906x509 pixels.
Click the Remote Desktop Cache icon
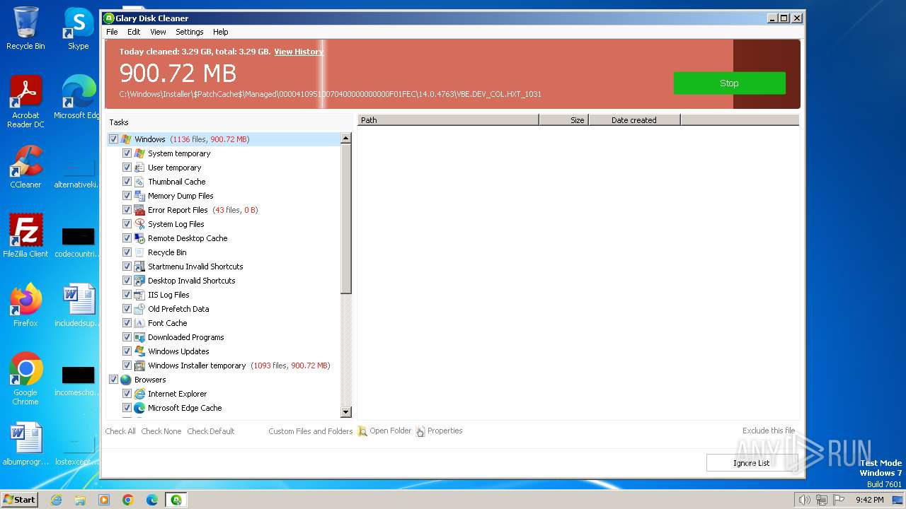coord(139,238)
